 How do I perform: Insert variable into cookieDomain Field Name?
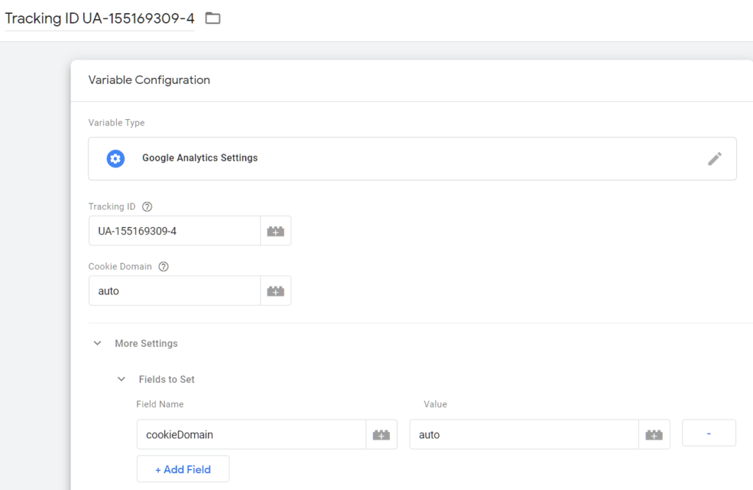coord(382,435)
